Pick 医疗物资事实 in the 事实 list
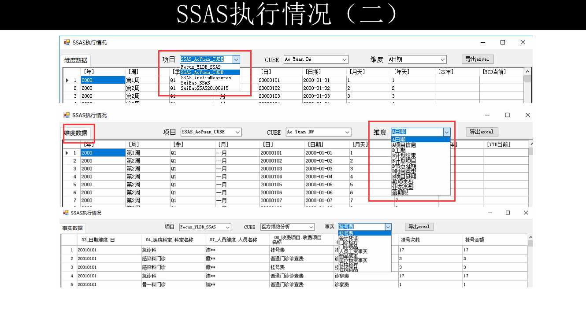The image size is (586, 317). pyautogui.click(x=364, y=260)
